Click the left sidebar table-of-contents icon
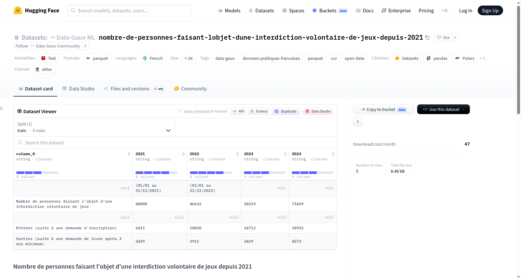521x280 pixels. [x=2, y=108]
